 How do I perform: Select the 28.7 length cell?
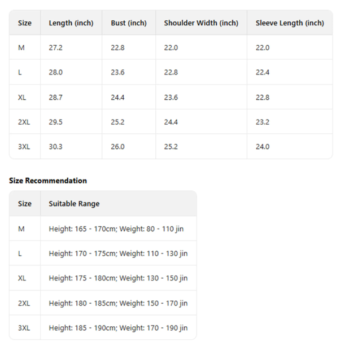(x=56, y=98)
